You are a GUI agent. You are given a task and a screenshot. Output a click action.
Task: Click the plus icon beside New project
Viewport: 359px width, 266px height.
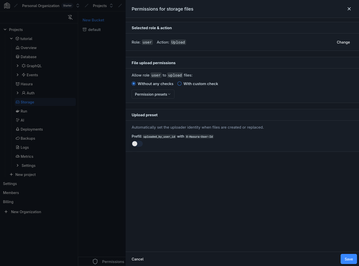tap(11, 174)
